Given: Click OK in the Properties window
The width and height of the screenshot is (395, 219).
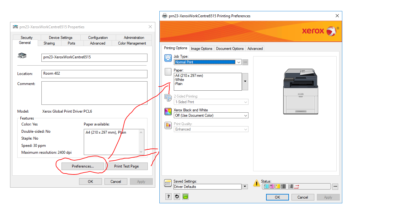Looking at the screenshot, I should pos(90,182).
